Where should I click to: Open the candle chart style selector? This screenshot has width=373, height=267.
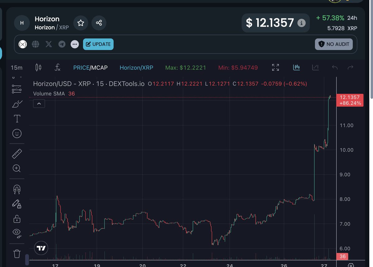tap(38, 67)
